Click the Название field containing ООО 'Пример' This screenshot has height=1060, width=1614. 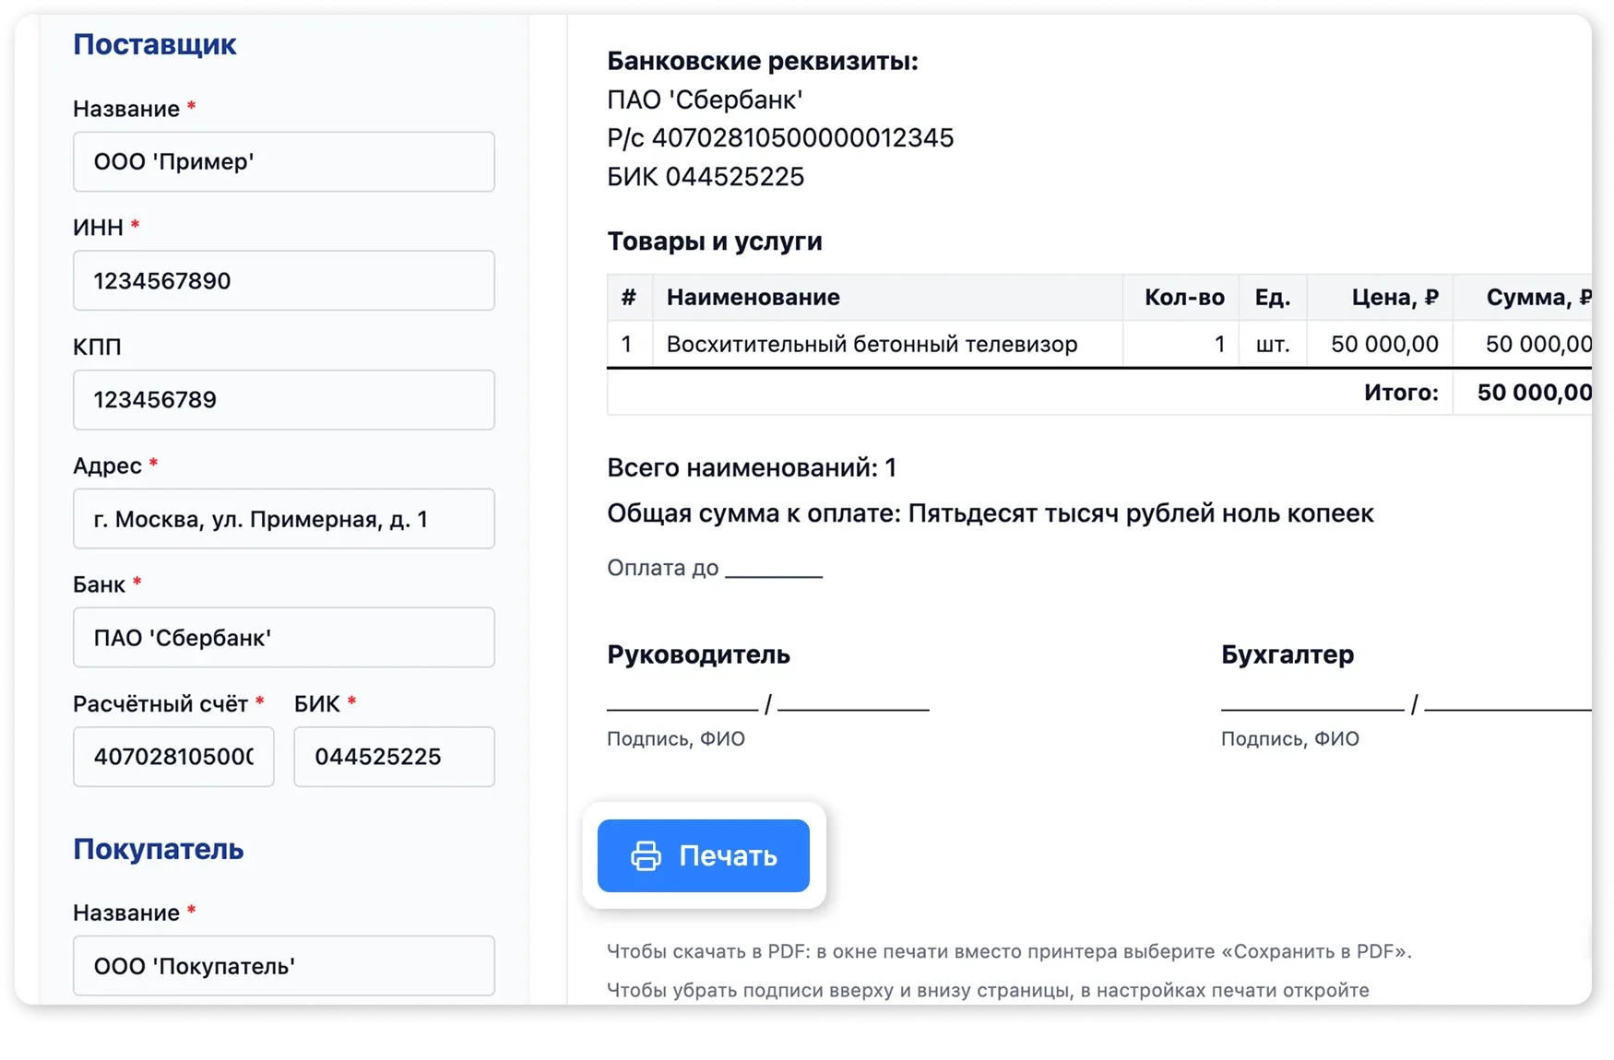[283, 161]
